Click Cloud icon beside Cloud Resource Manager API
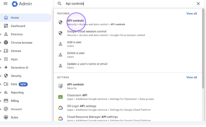206x127 pixels. pyautogui.click(x=61, y=119)
